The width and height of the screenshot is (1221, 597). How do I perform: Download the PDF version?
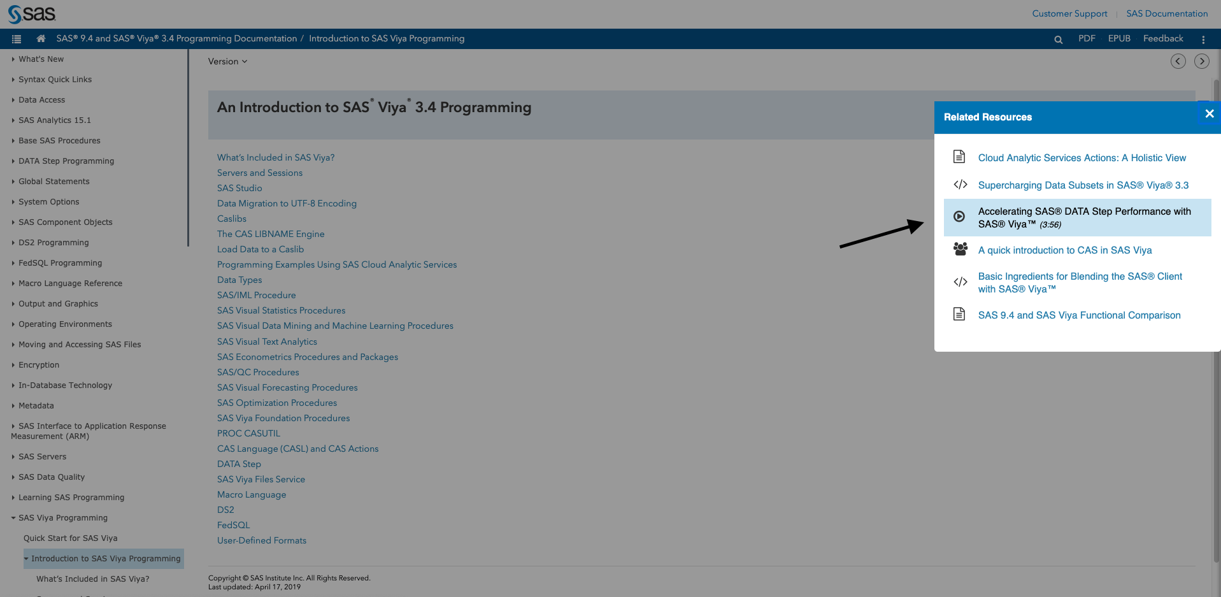1087,38
